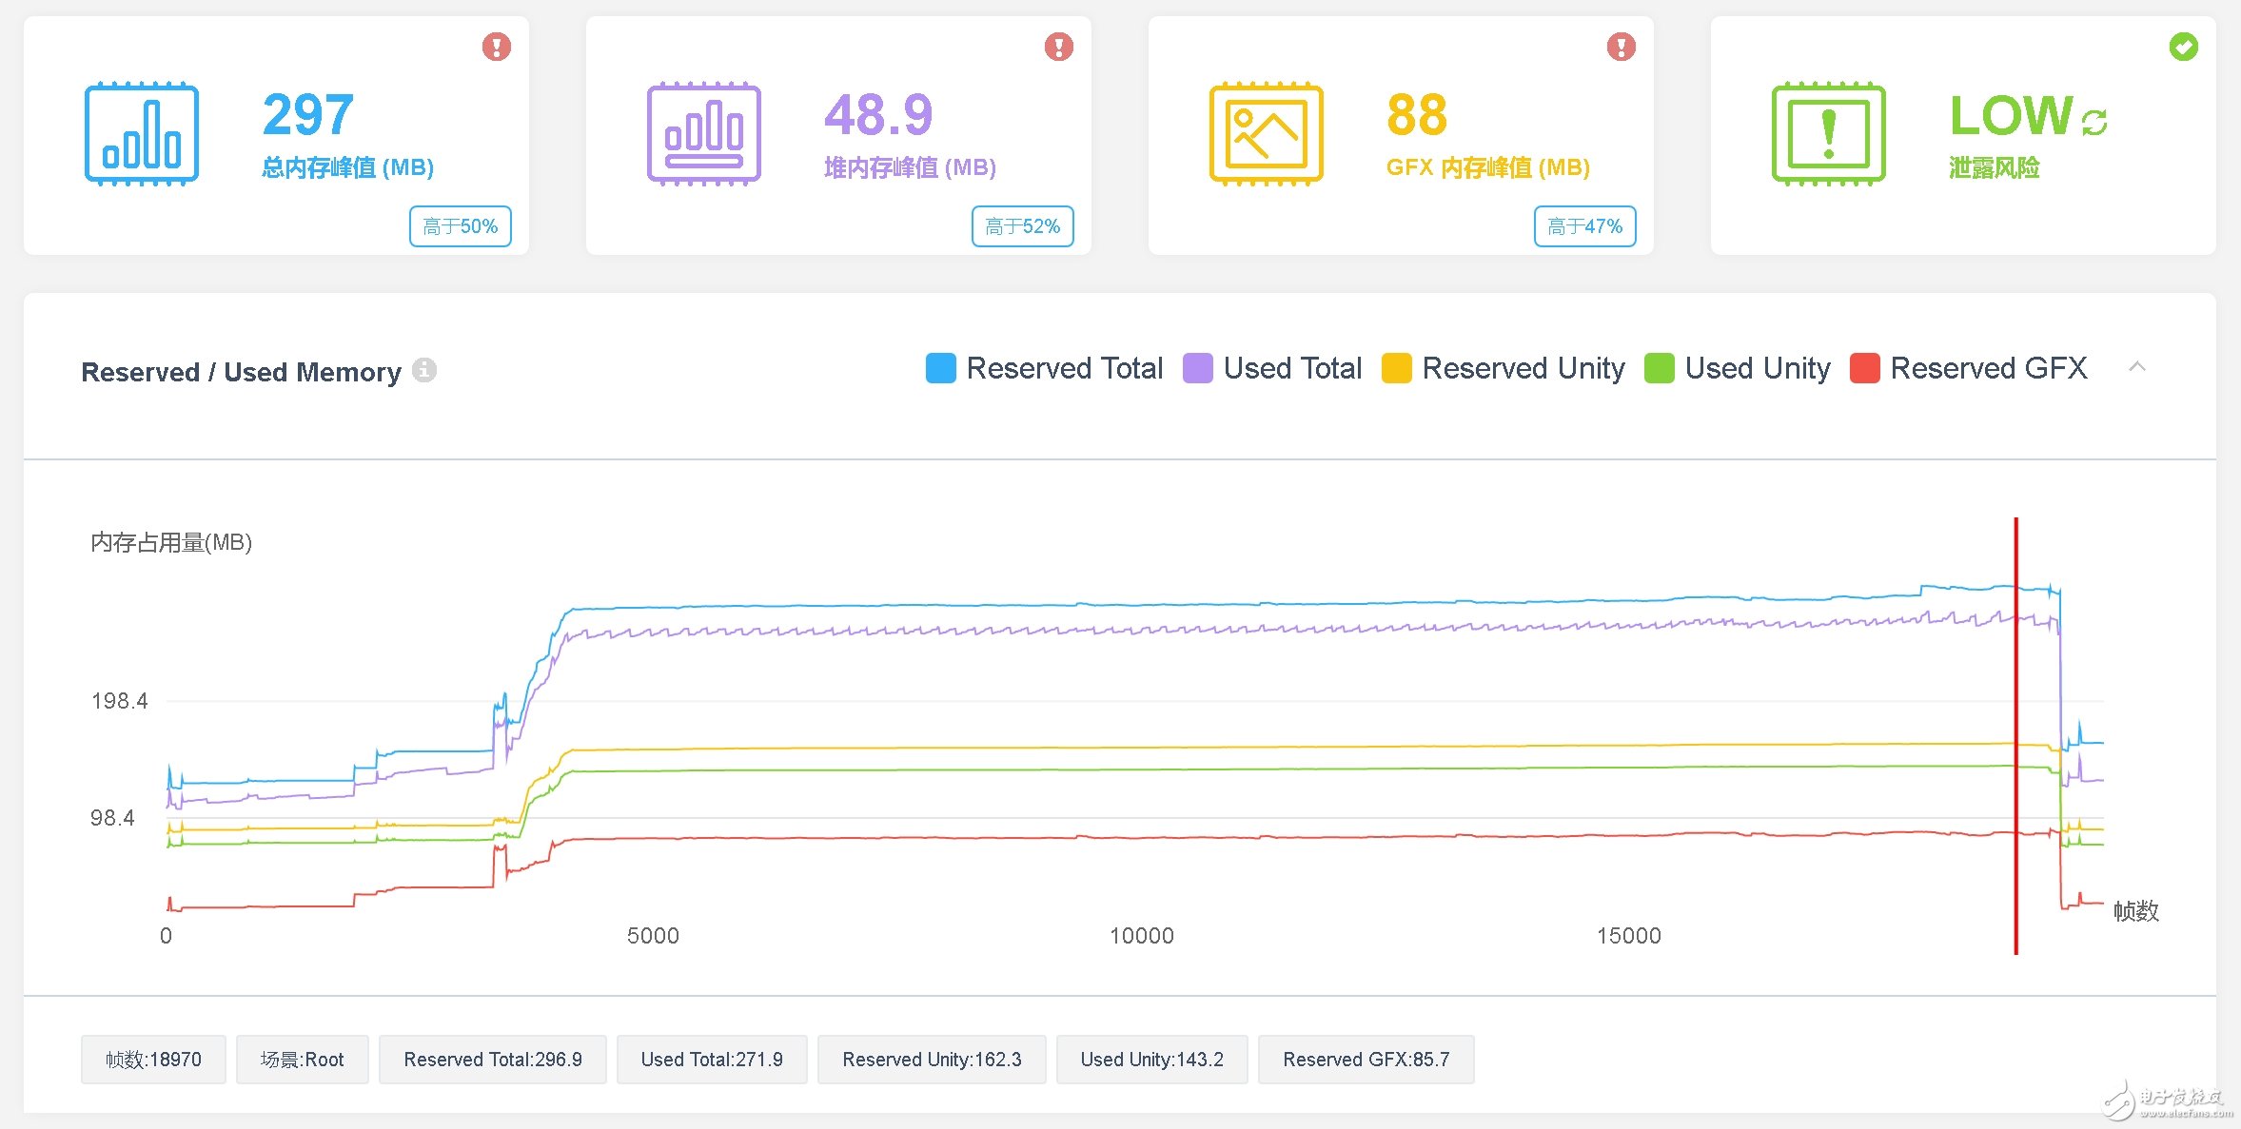Click the yellow GFX memory image icon
Image resolution: width=2241 pixels, height=1129 pixels.
1266,134
